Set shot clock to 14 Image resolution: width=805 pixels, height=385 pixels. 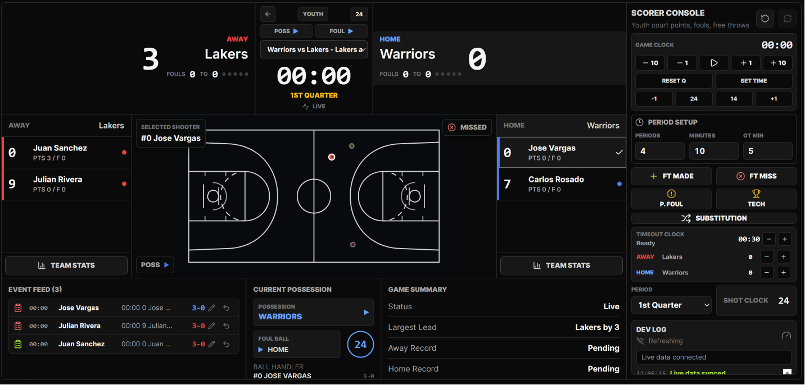[x=734, y=99]
